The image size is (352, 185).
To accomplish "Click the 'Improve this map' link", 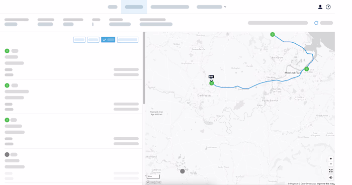I will click(325, 183).
